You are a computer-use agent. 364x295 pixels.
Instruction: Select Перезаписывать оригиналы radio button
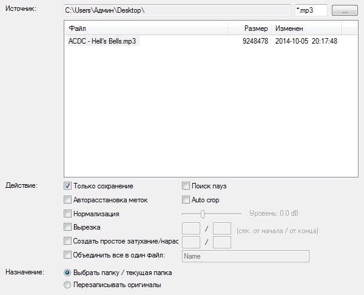tap(67, 285)
